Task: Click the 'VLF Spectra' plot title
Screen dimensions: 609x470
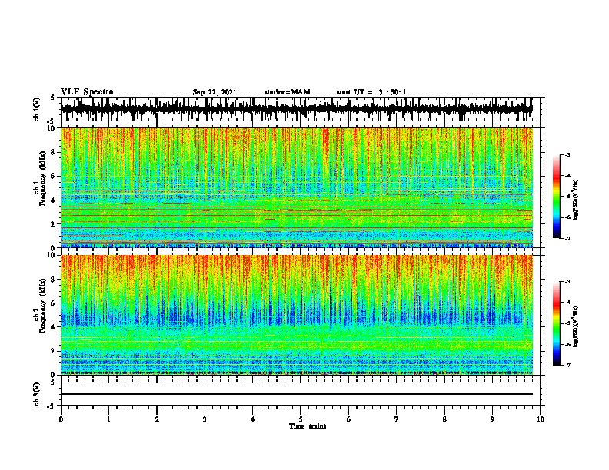Action: (x=87, y=92)
